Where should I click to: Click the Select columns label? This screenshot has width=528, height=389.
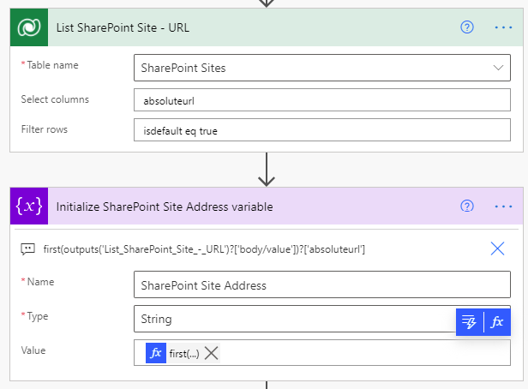(x=55, y=99)
